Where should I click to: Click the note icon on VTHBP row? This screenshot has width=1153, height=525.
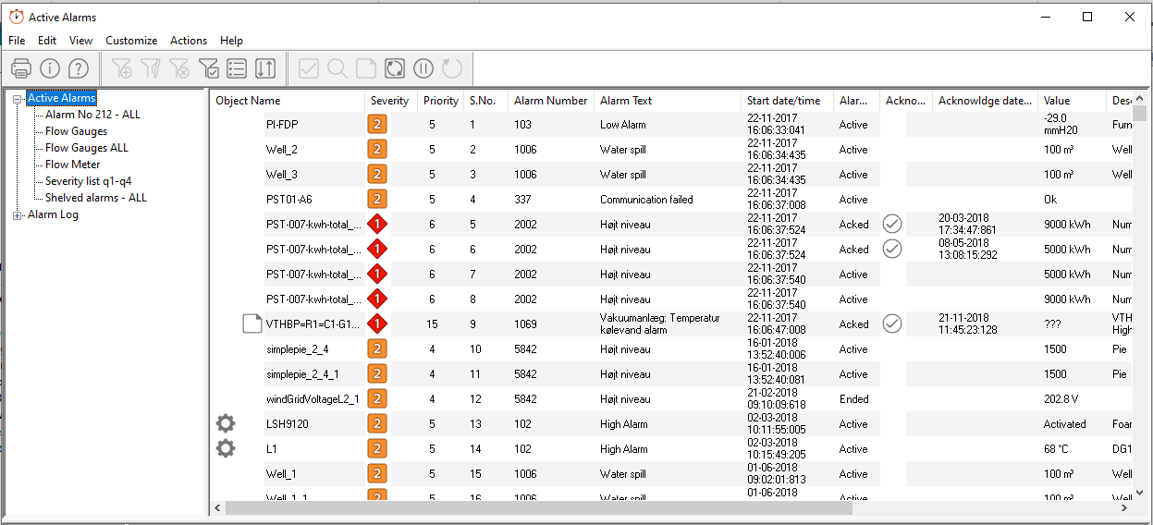(251, 324)
